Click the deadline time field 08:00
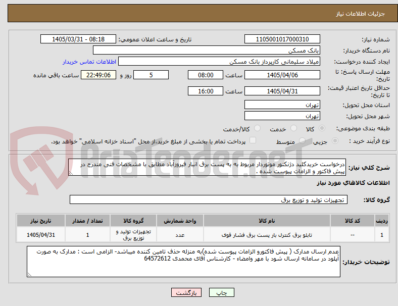Screen dimensions: 398x306 pos(206,75)
